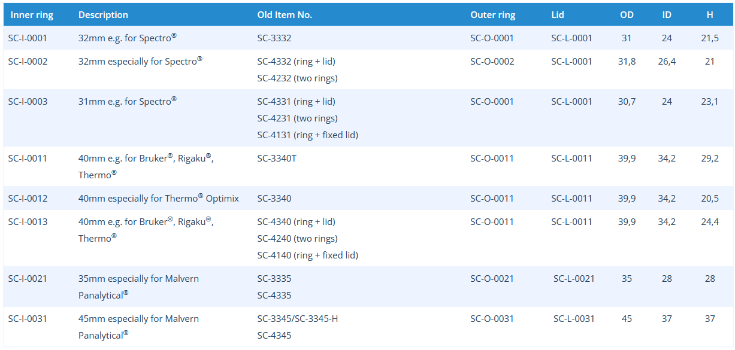
Task: Open the SC-I-0011 inner ring entry
Action: pyautogui.click(x=28, y=159)
